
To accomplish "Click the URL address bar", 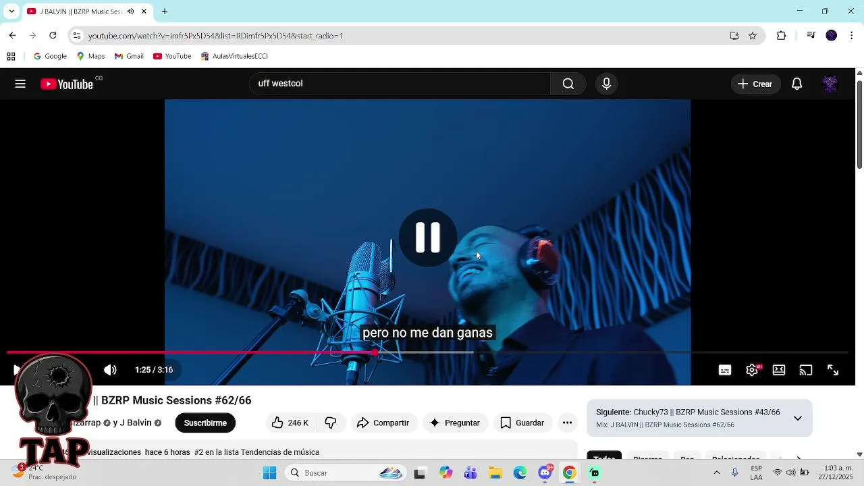I will coord(405,36).
